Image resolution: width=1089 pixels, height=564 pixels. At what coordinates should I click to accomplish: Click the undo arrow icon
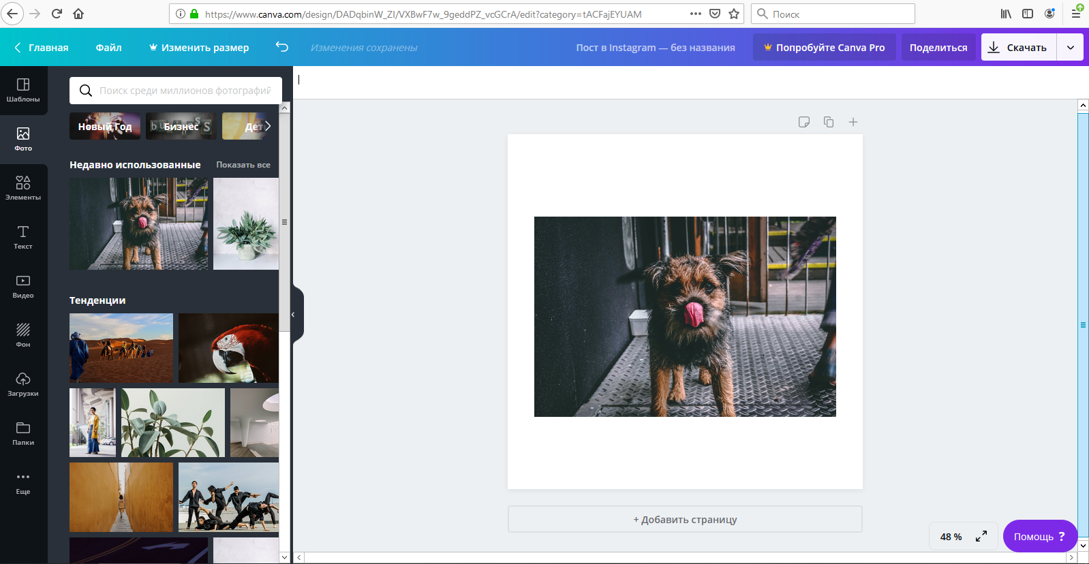[282, 47]
